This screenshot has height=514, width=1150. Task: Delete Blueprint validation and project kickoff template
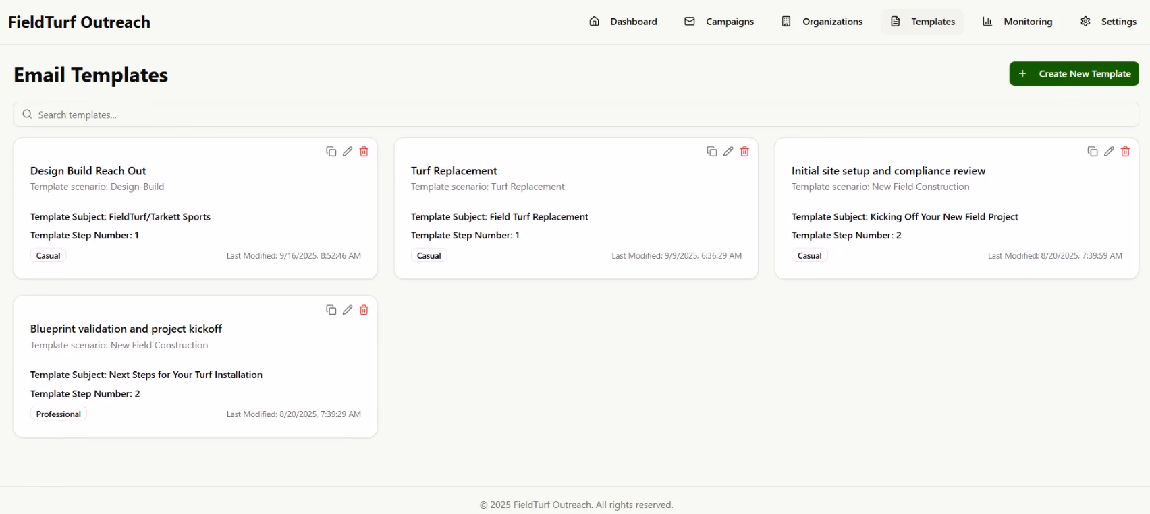[x=364, y=310]
